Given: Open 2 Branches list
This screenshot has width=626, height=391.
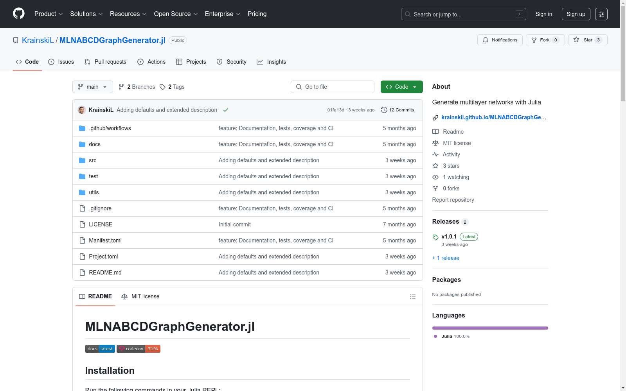Looking at the screenshot, I should tap(137, 87).
